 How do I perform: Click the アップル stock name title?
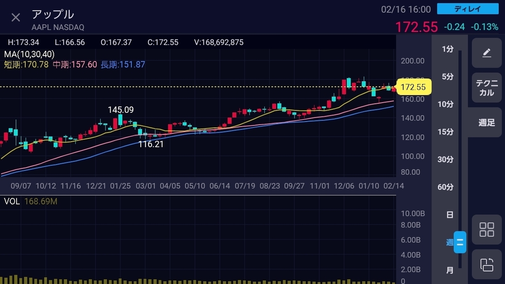[x=53, y=14]
